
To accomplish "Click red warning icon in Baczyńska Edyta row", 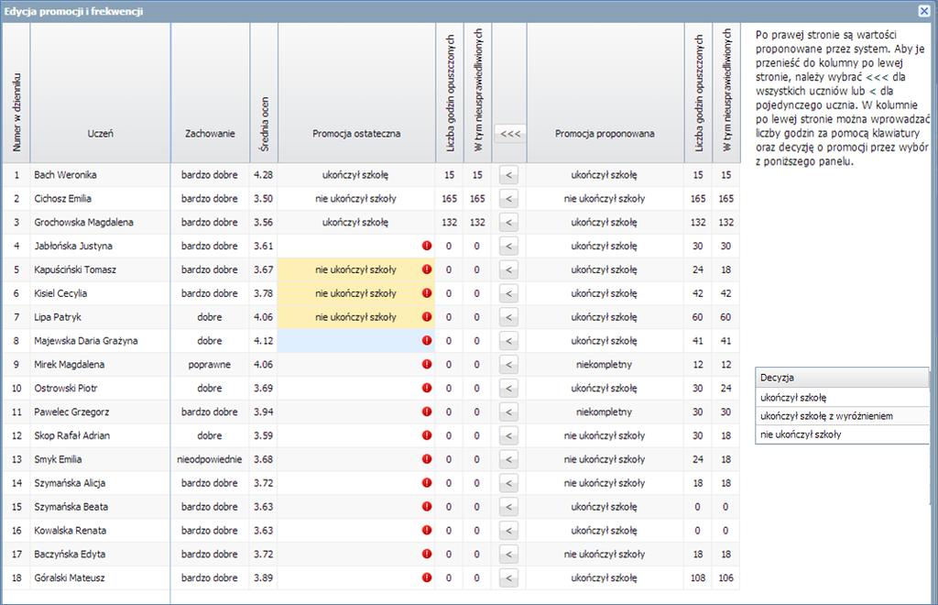I will point(427,554).
